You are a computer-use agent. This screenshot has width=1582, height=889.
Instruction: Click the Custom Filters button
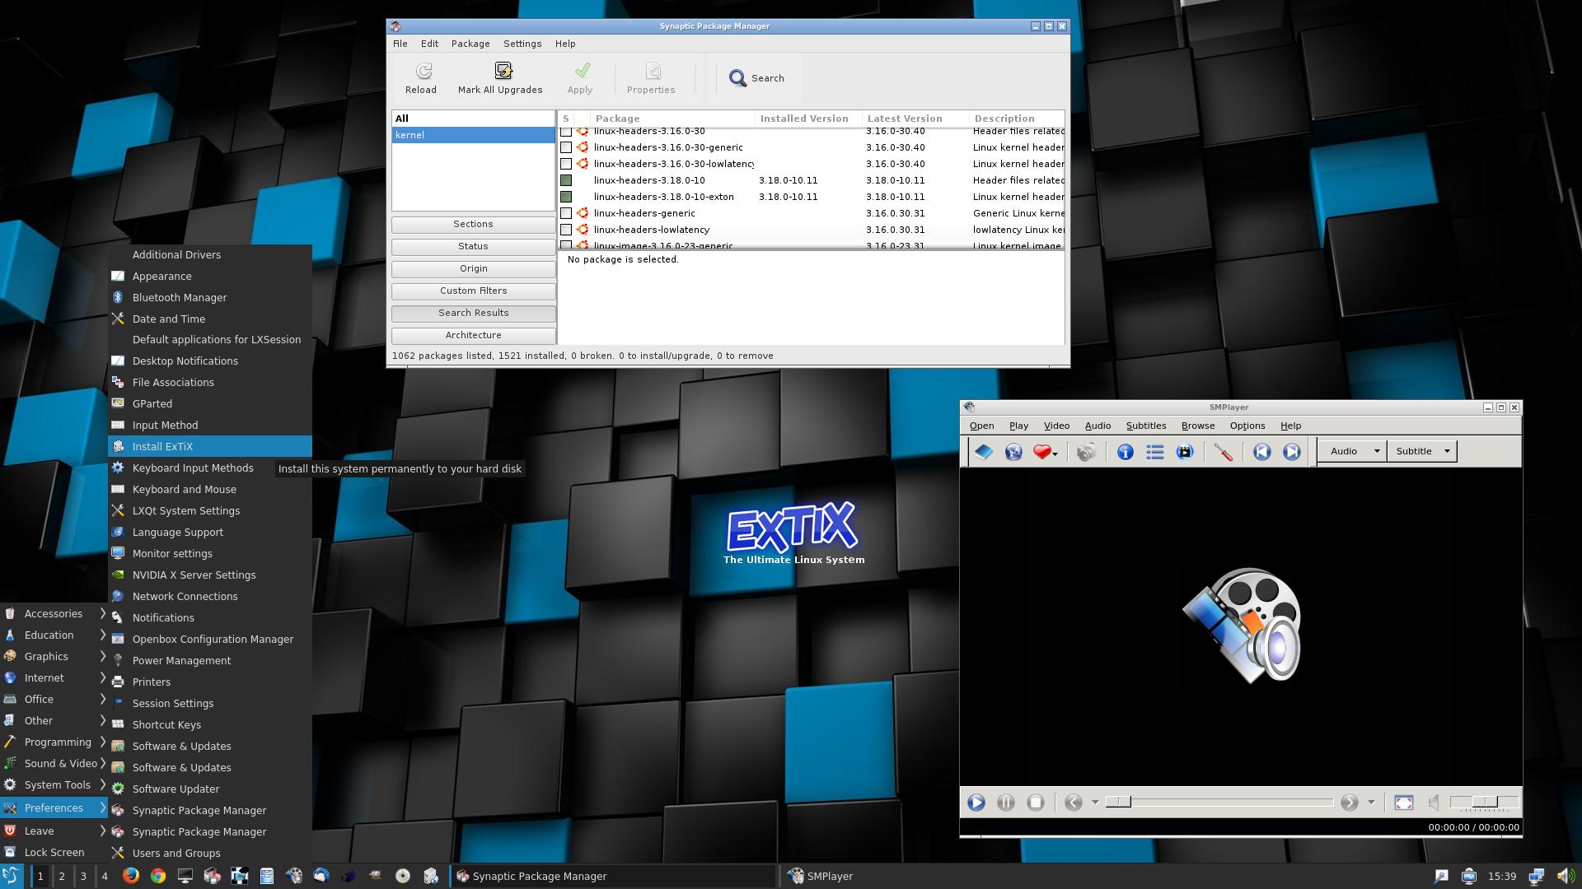click(x=473, y=291)
